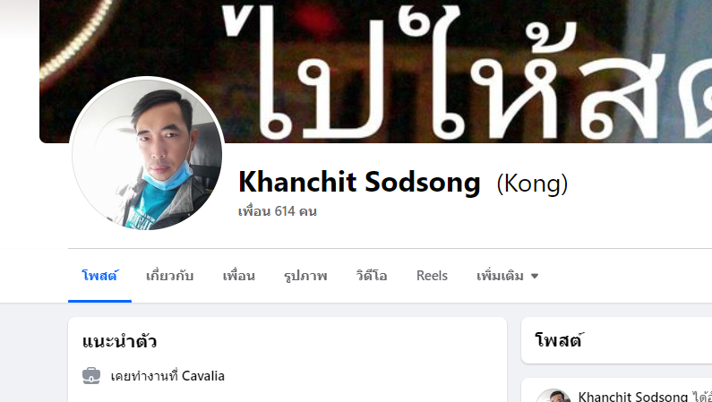Screen dimensions: 712x402
Task: Go to the เพื่อน tab
Action: 239,276
